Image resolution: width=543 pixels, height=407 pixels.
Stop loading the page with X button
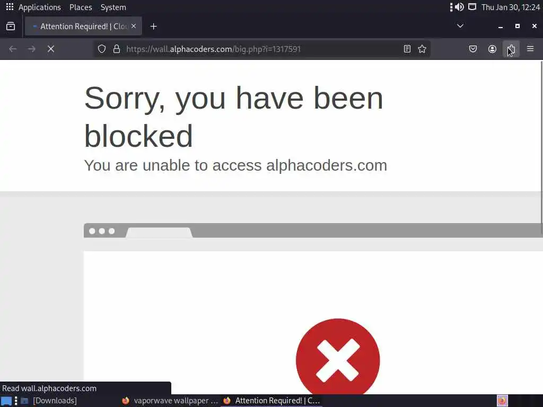click(51, 49)
